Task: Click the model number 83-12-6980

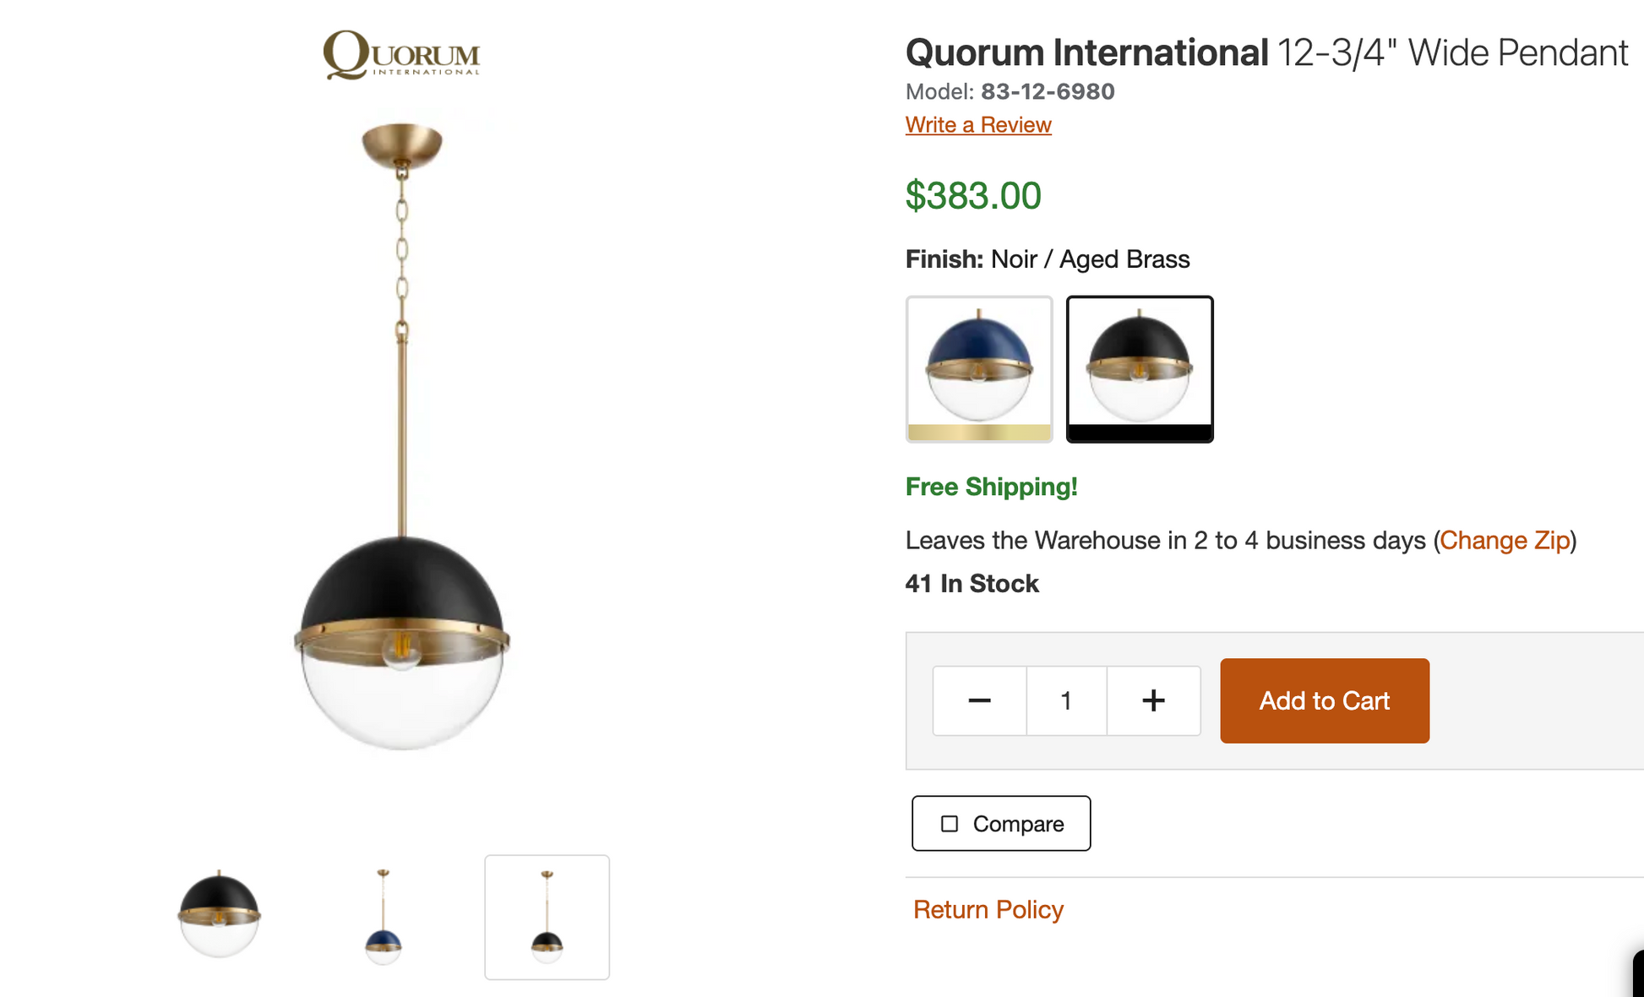Action: (x=1047, y=91)
